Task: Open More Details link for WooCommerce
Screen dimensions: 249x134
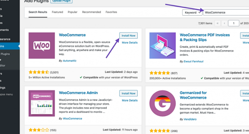Action: click(x=130, y=43)
